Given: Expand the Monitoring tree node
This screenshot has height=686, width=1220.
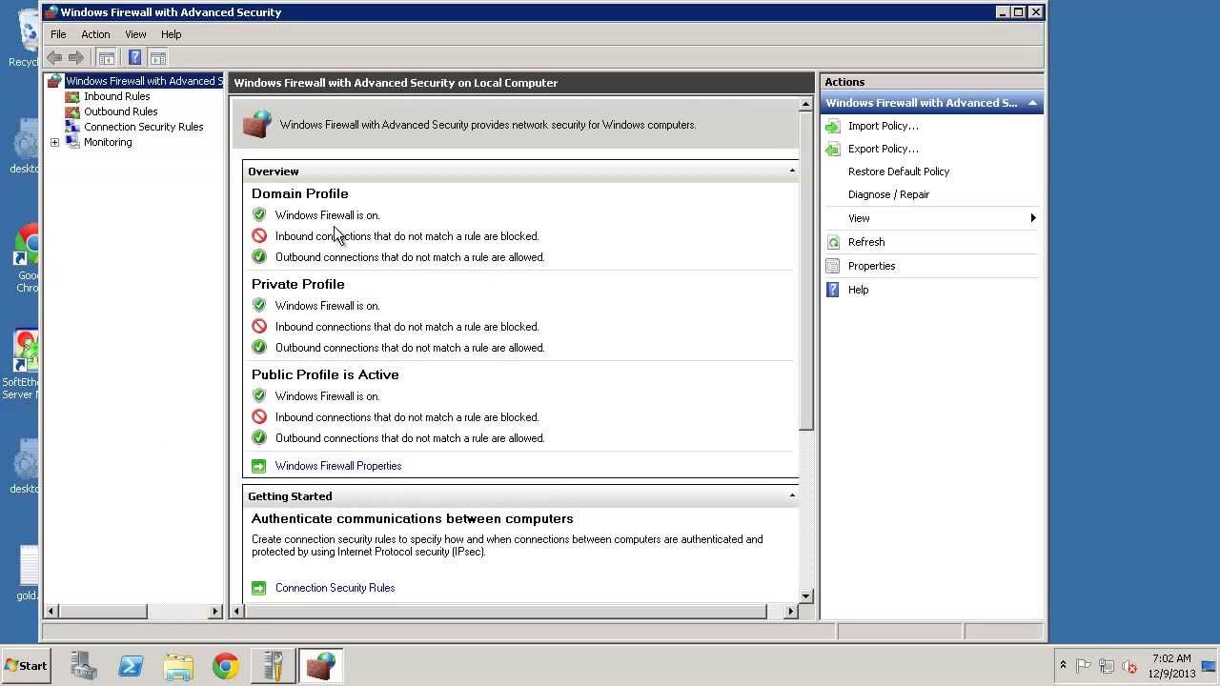Looking at the screenshot, I should pos(54,142).
